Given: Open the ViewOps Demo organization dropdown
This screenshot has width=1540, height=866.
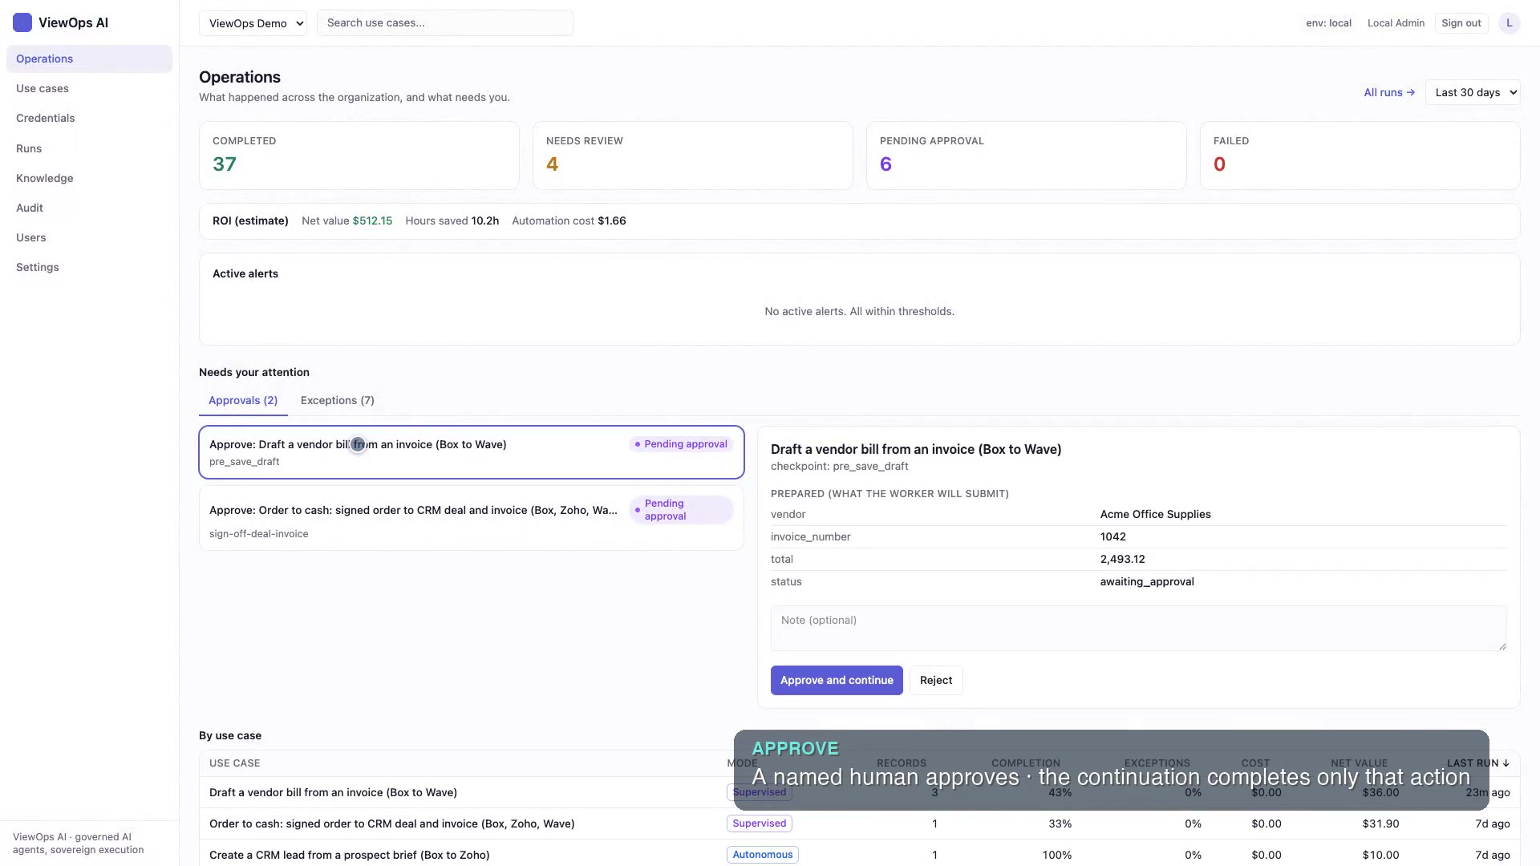Looking at the screenshot, I should tap(253, 23).
